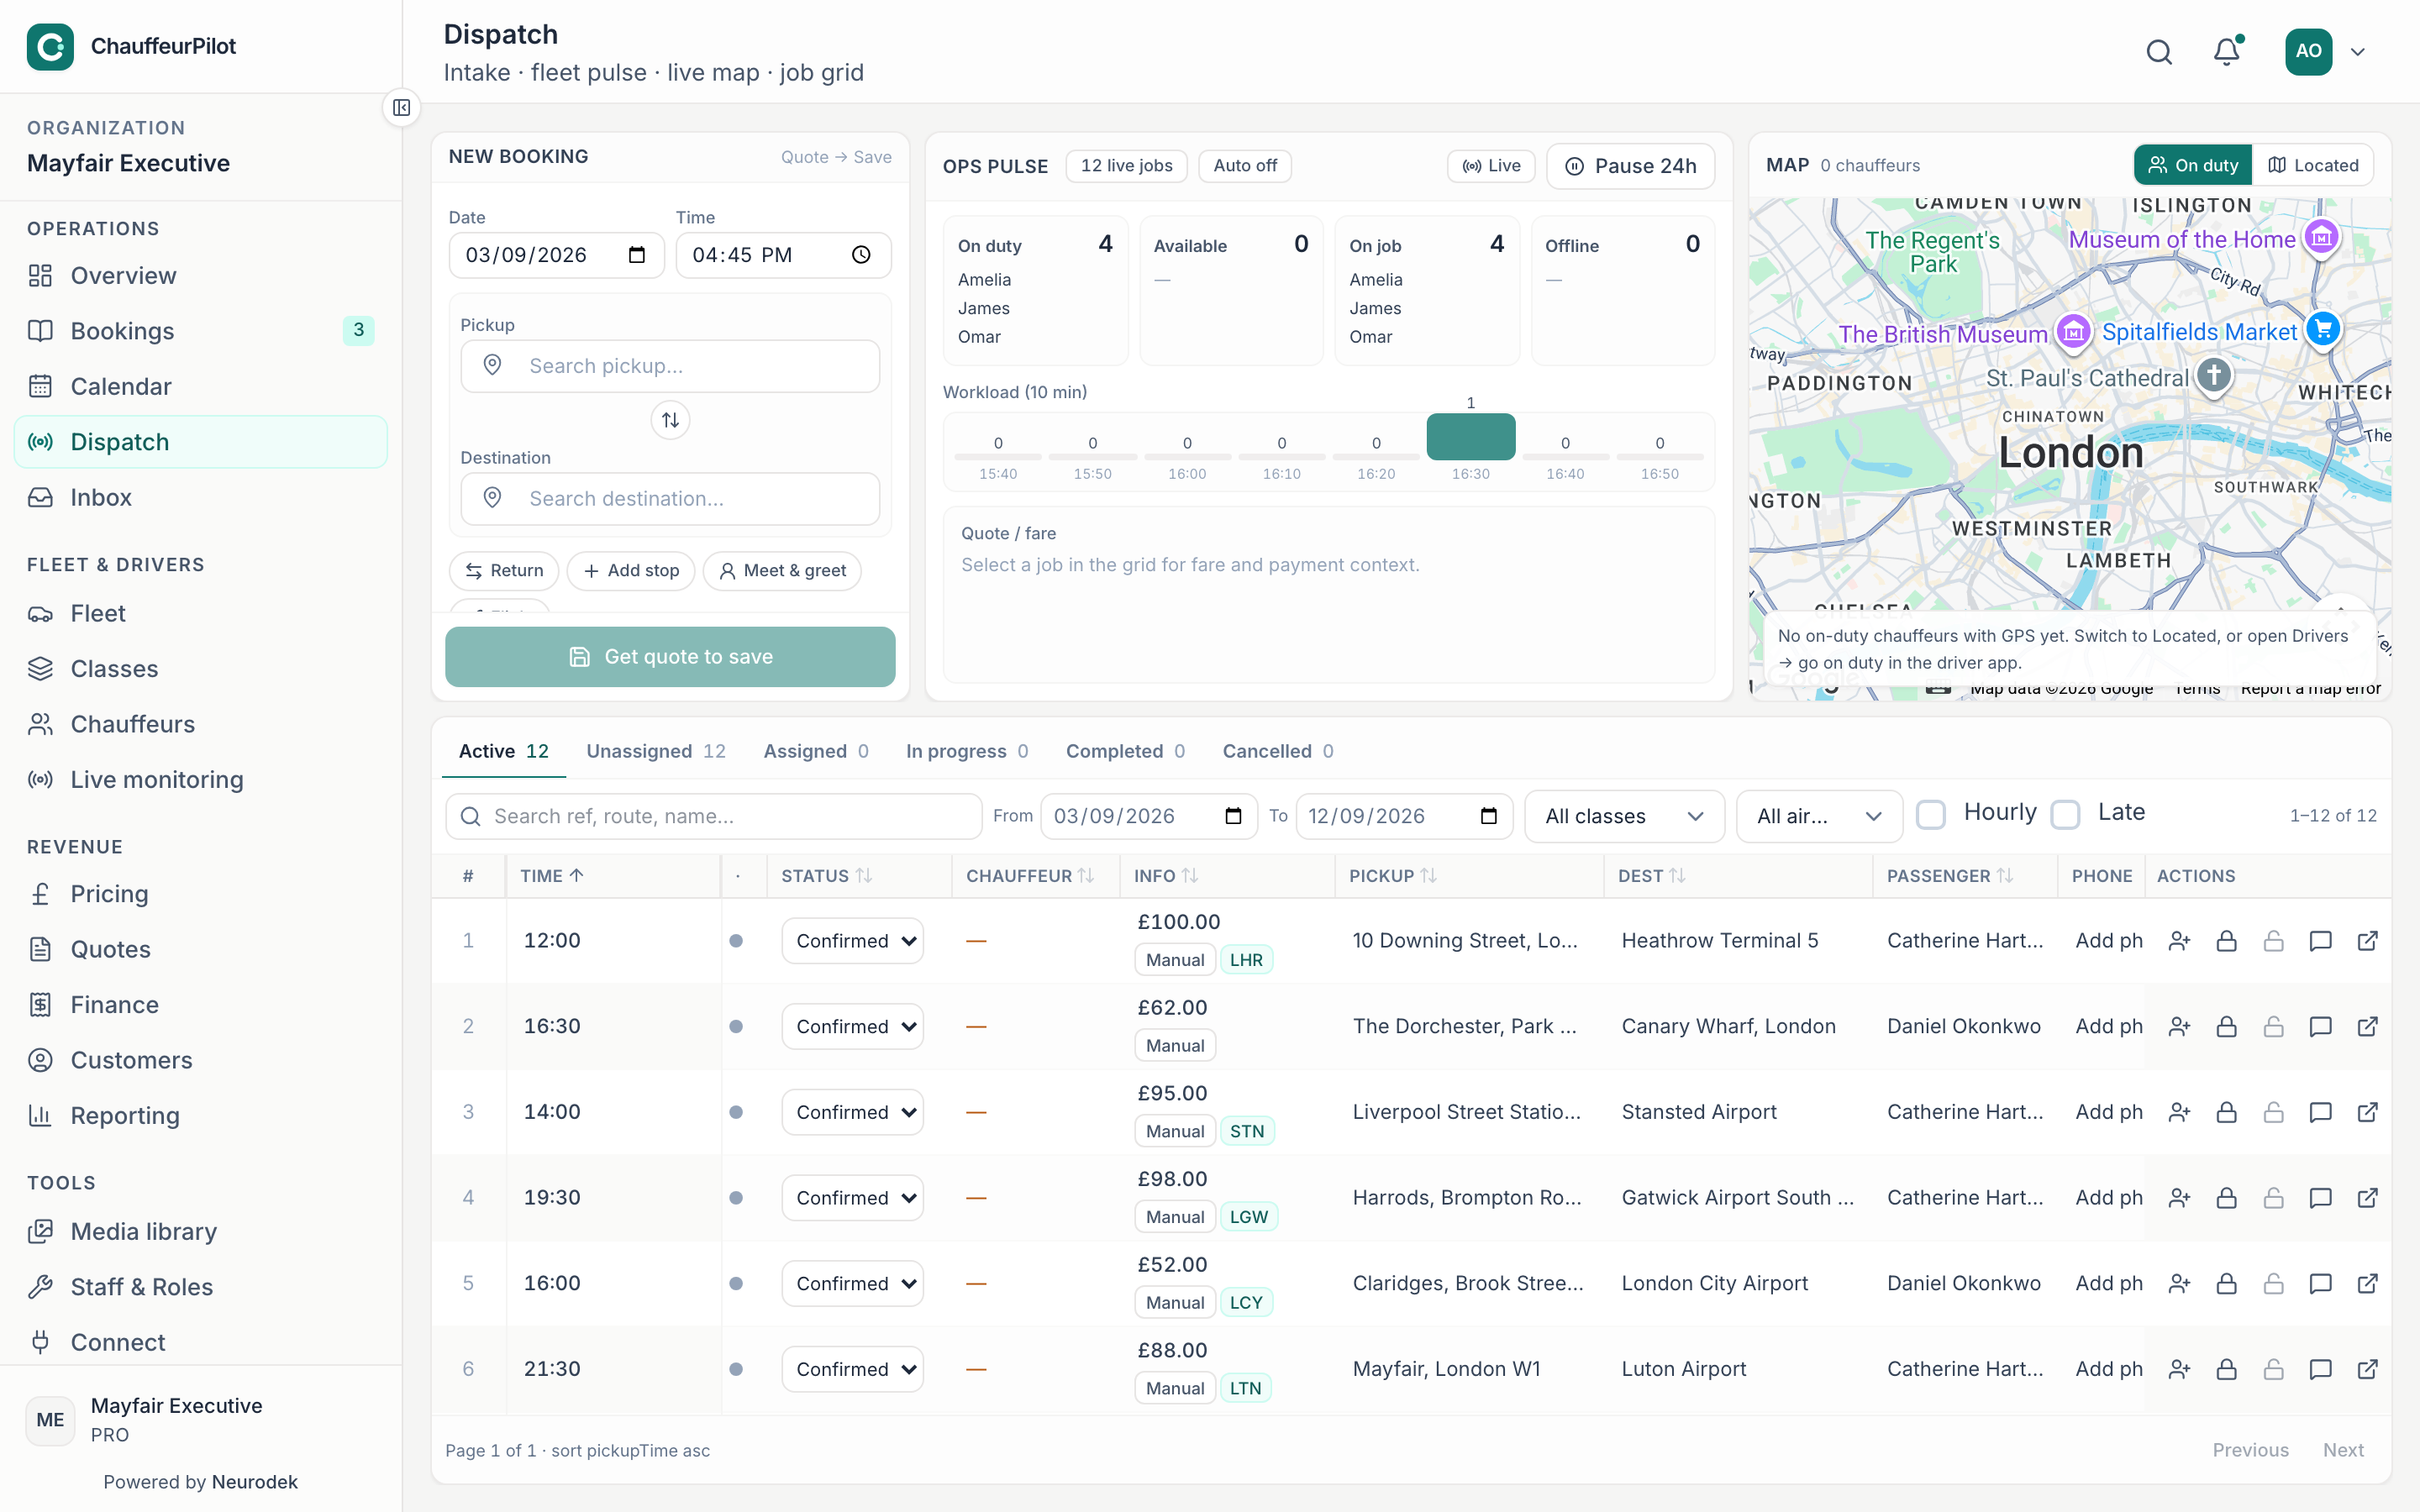Open Live monitoring in sidebar
The height and width of the screenshot is (1512, 2420).
(x=200, y=780)
